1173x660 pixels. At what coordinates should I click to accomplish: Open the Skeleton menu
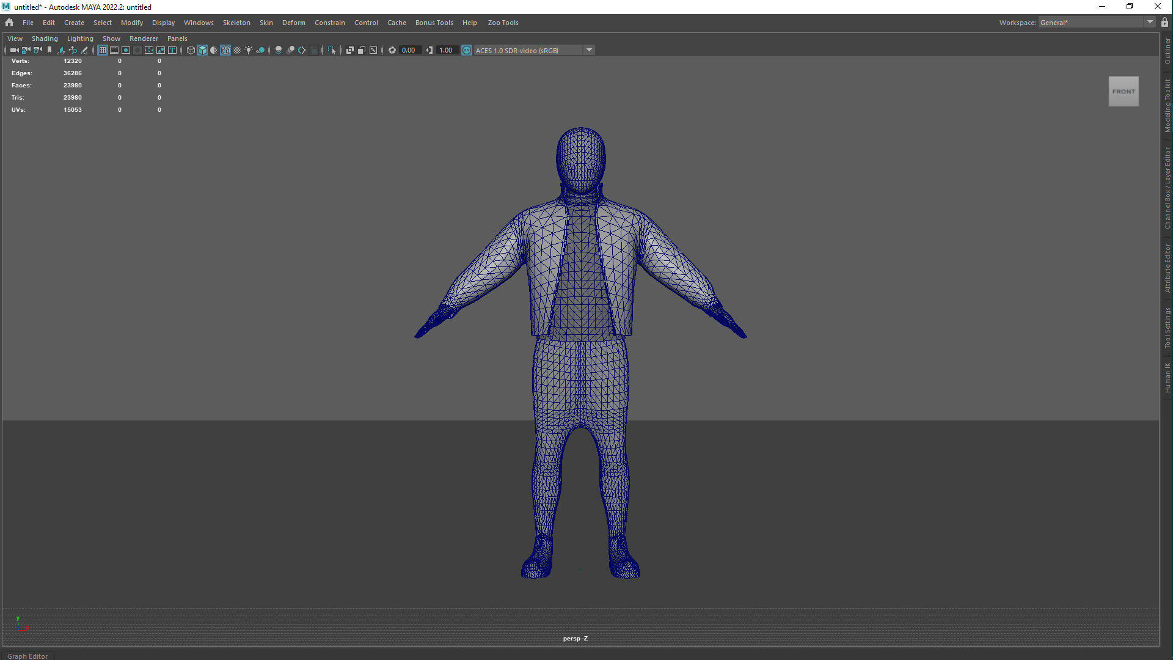point(236,23)
